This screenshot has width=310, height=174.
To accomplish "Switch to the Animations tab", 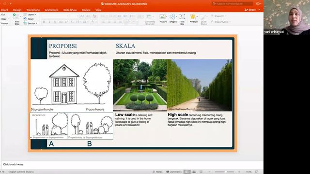I will coord(52,10).
